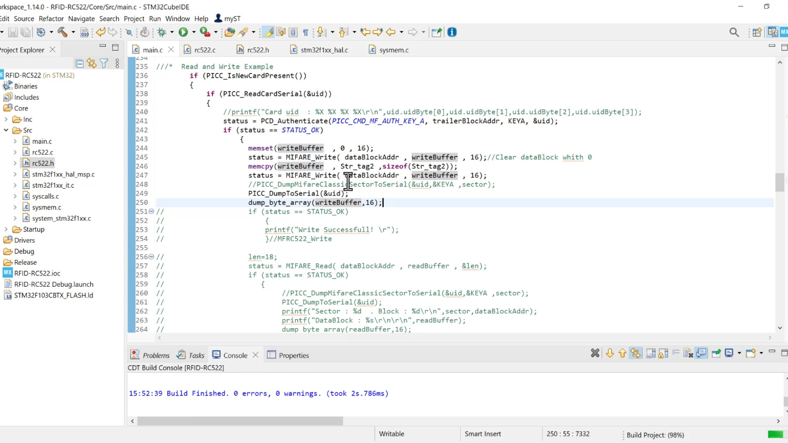Switch to the rc522.c editor tab
Viewport: 788px width, 443px height.
point(204,50)
